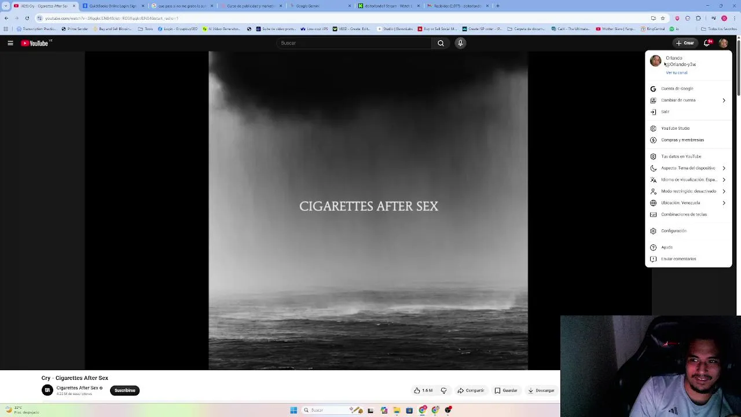Open the Tools bookmark folder

pos(145,29)
